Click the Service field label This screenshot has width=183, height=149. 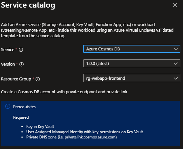click(8, 50)
